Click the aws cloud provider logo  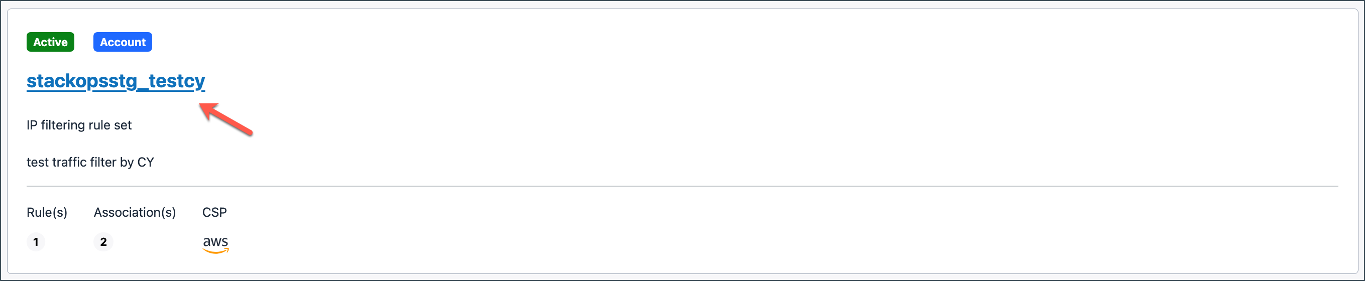[x=215, y=244]
